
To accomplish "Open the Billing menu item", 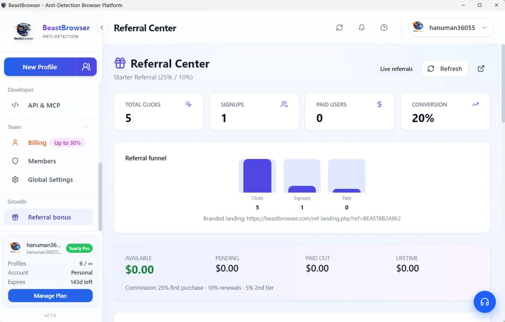I will coord(37,143).
